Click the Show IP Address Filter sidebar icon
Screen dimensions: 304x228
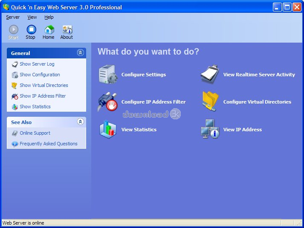15,96
